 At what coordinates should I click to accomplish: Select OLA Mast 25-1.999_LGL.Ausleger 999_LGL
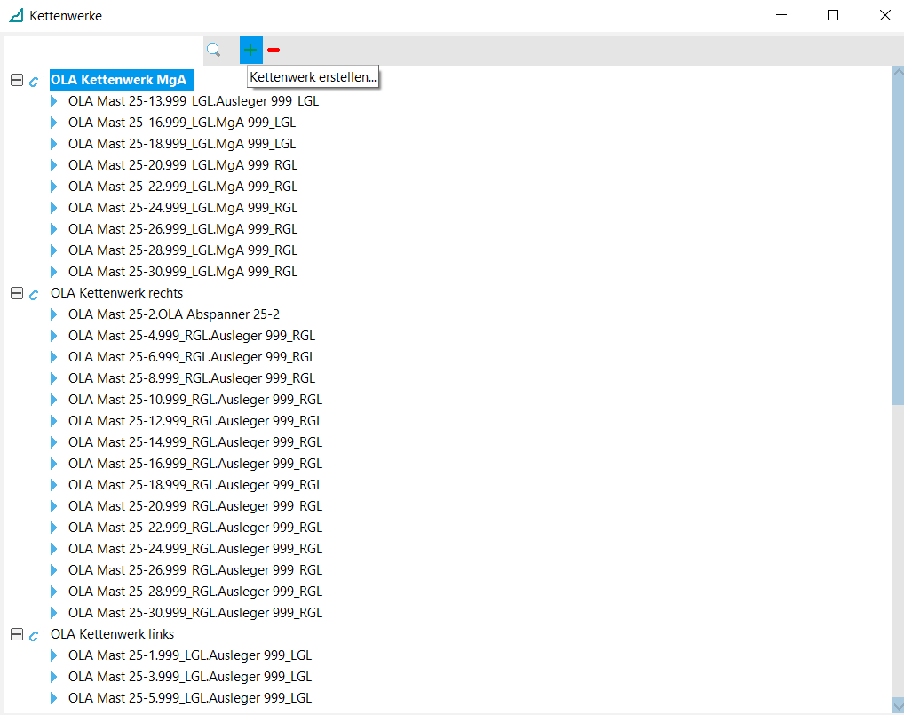click(189, 655)
